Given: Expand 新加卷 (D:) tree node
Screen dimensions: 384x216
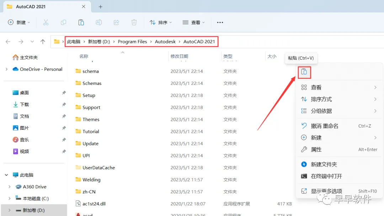Looking at the screenshot, I should tap(10, 210).
